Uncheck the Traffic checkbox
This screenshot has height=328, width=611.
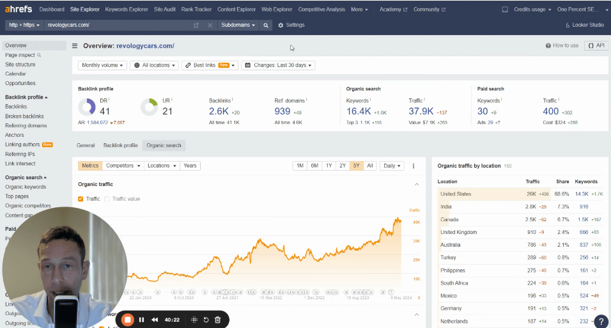81,199
